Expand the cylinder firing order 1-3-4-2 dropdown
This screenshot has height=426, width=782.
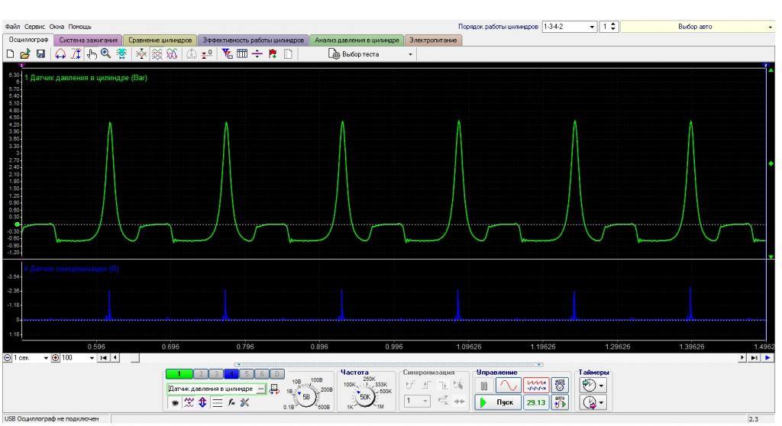pyautogui.click(x=592, y=27)
